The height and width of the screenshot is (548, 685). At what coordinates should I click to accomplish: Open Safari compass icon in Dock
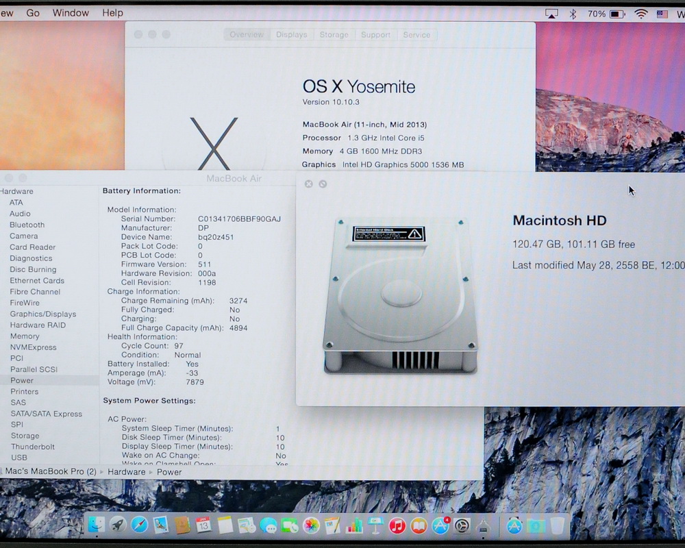(x=139, y=525)
